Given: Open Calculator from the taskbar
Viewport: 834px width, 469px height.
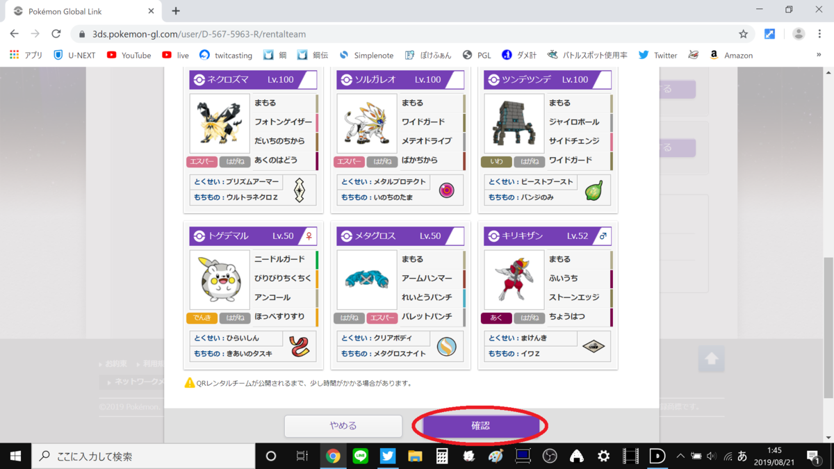Looking at the screenshot, I should point(441,456).
